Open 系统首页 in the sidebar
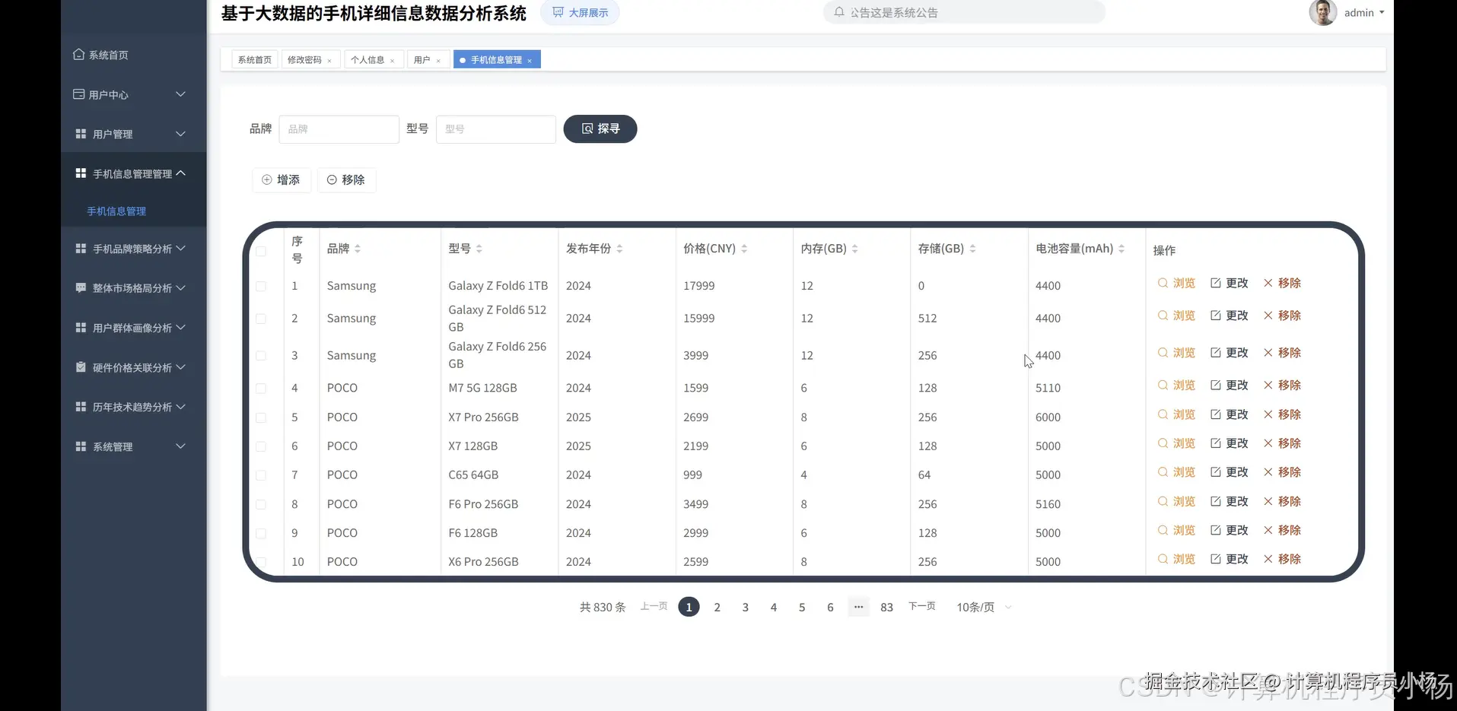1457x711 pixels. pos(100,55)
